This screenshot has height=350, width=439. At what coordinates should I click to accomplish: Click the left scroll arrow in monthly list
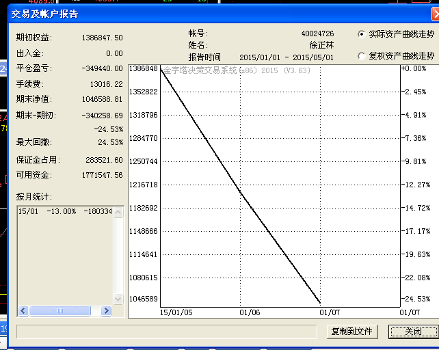point(23,310)
